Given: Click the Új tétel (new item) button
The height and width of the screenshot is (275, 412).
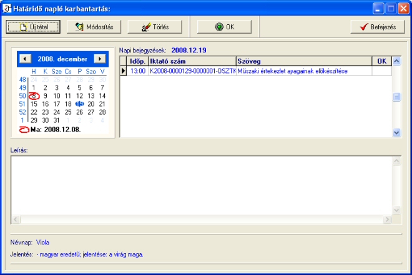Looking at the screenshot, I should click(33, 27).
